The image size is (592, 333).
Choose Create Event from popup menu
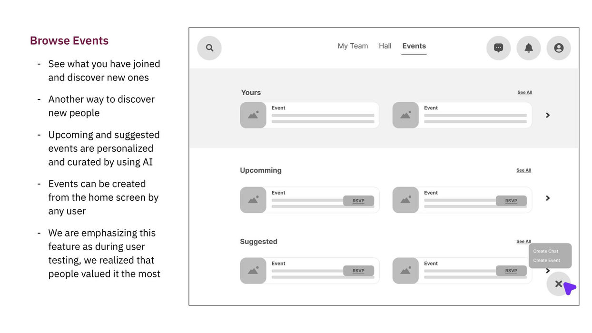[x=547, y=260]
